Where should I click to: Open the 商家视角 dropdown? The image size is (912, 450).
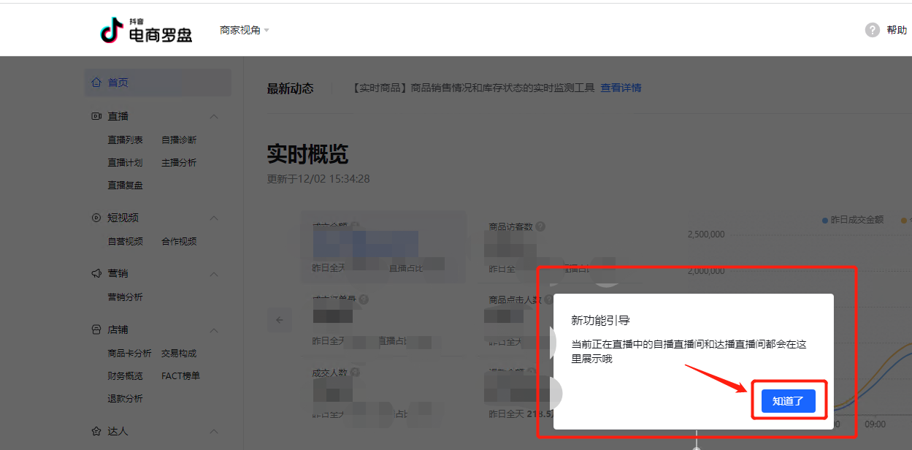pos(245,30)
